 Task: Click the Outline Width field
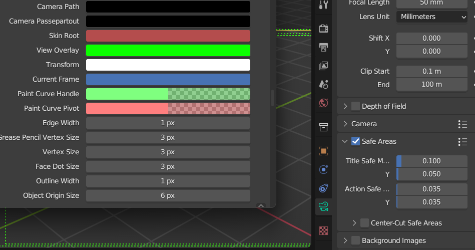tap(168, 181)
